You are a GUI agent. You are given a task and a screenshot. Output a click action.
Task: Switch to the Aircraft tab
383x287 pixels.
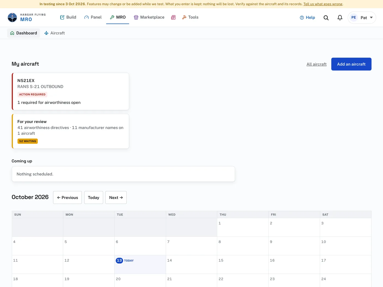pos(54,33)
